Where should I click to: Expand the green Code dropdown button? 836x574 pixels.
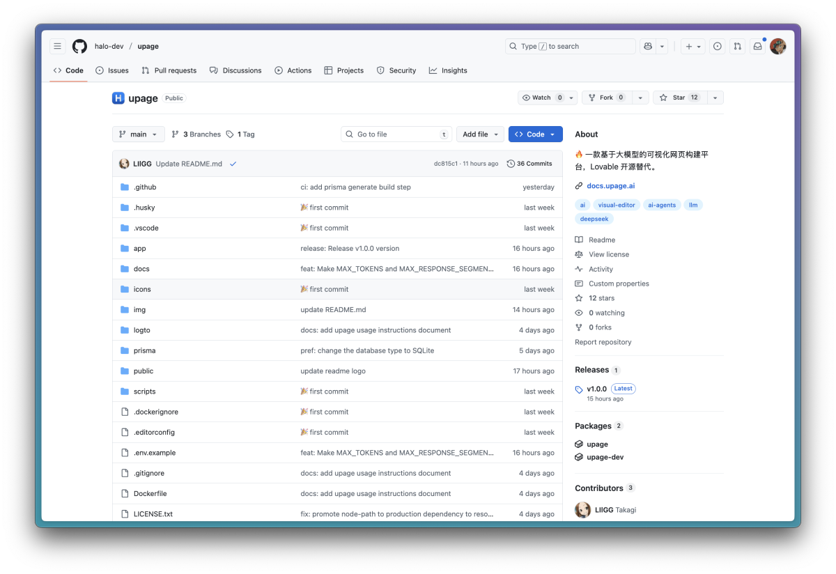tap(535, 134)
